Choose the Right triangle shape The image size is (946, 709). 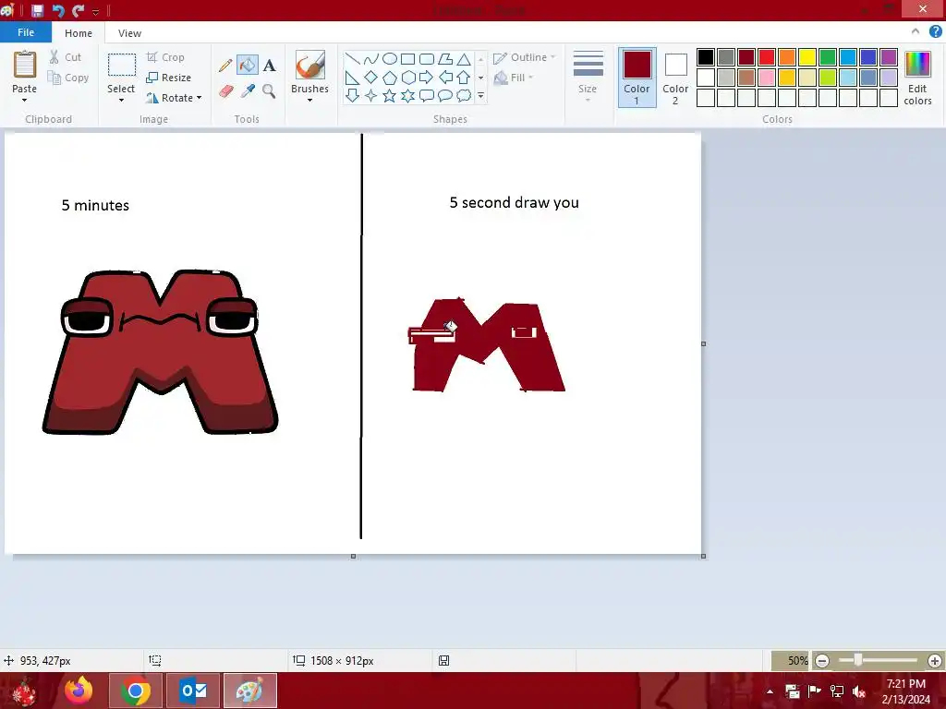[x=352, y=78]
